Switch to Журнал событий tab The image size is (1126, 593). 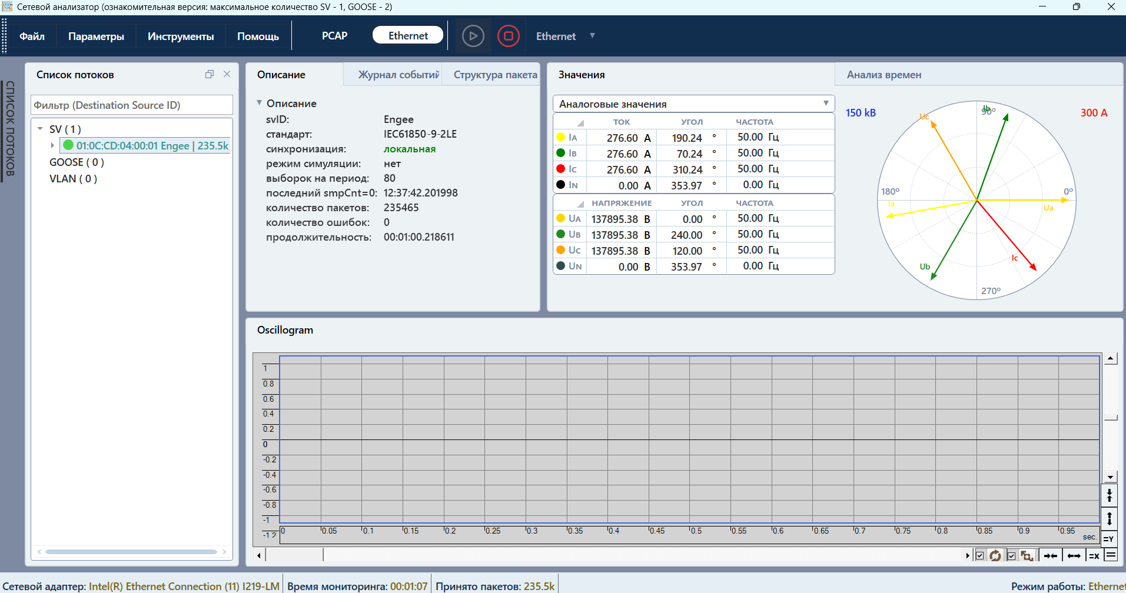(398, 75)
